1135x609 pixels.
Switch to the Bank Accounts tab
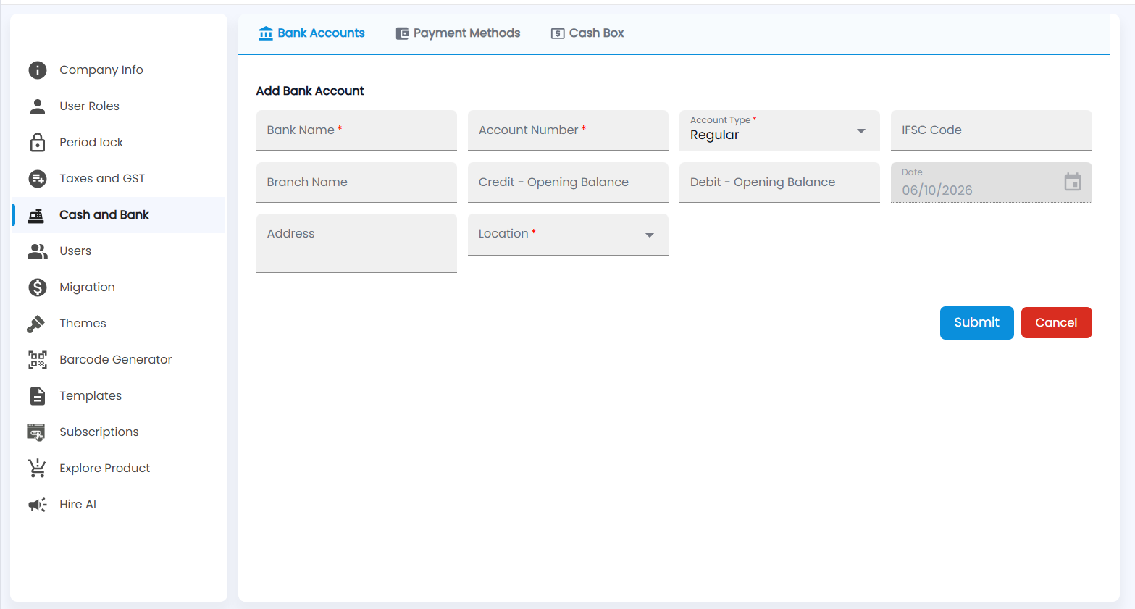coord(312,33)
